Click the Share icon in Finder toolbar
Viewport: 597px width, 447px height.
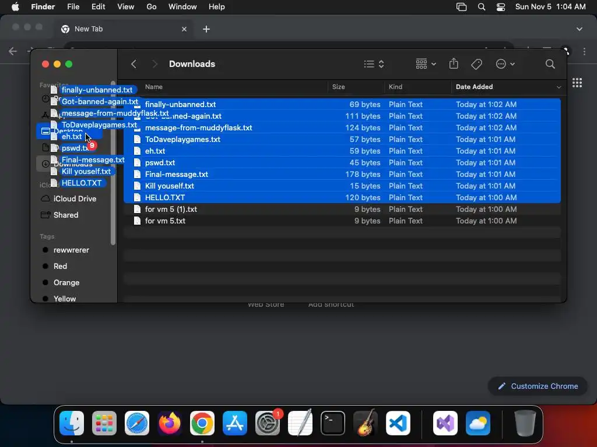pyautogui.click(x=454, y=63)
